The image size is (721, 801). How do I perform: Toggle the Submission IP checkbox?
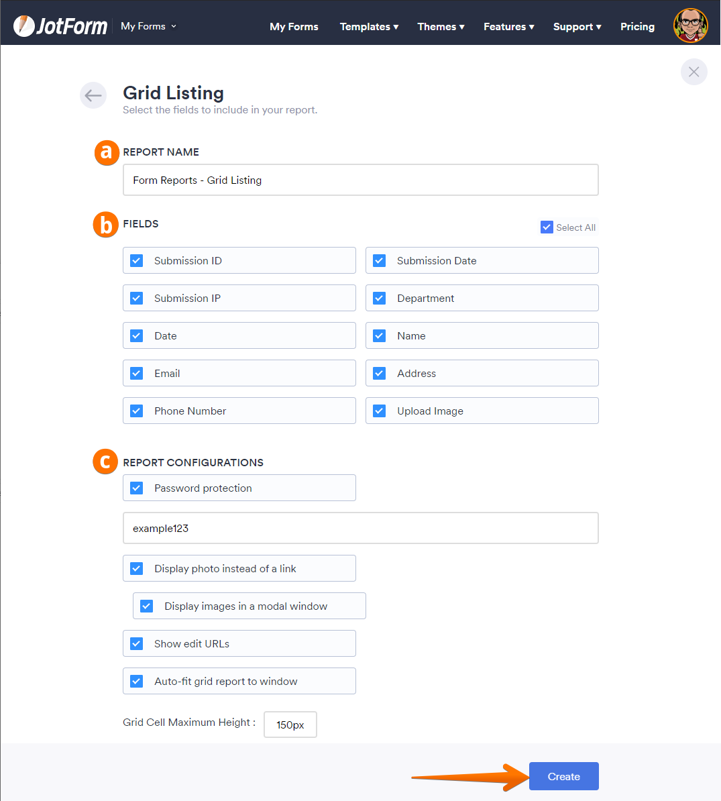point(136,298)
